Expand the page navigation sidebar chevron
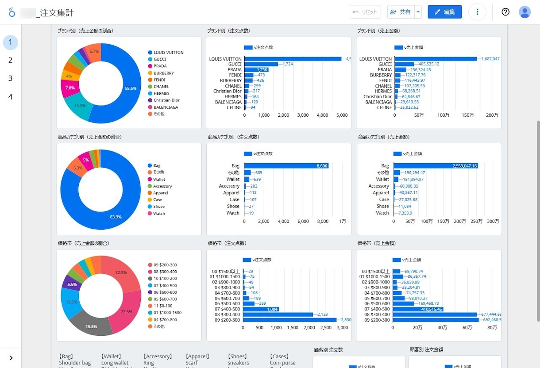The image size is (540, 368). (x=11, y=358)
